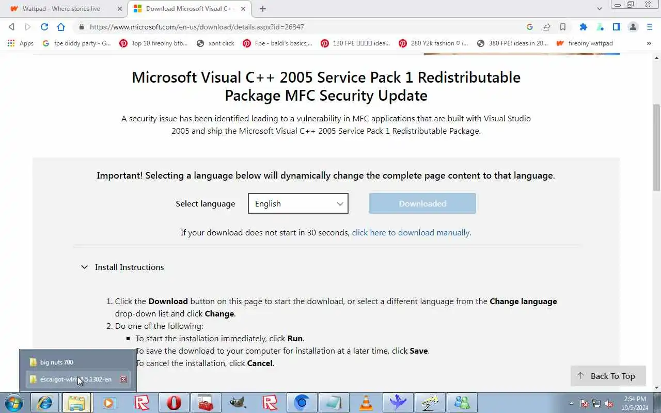Launch GIMP from taskbar
The width and height of the screenshot is (661, 413).
(238, 403)
